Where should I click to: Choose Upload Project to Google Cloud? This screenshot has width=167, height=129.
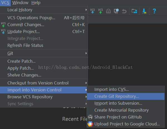coord(127,124)
